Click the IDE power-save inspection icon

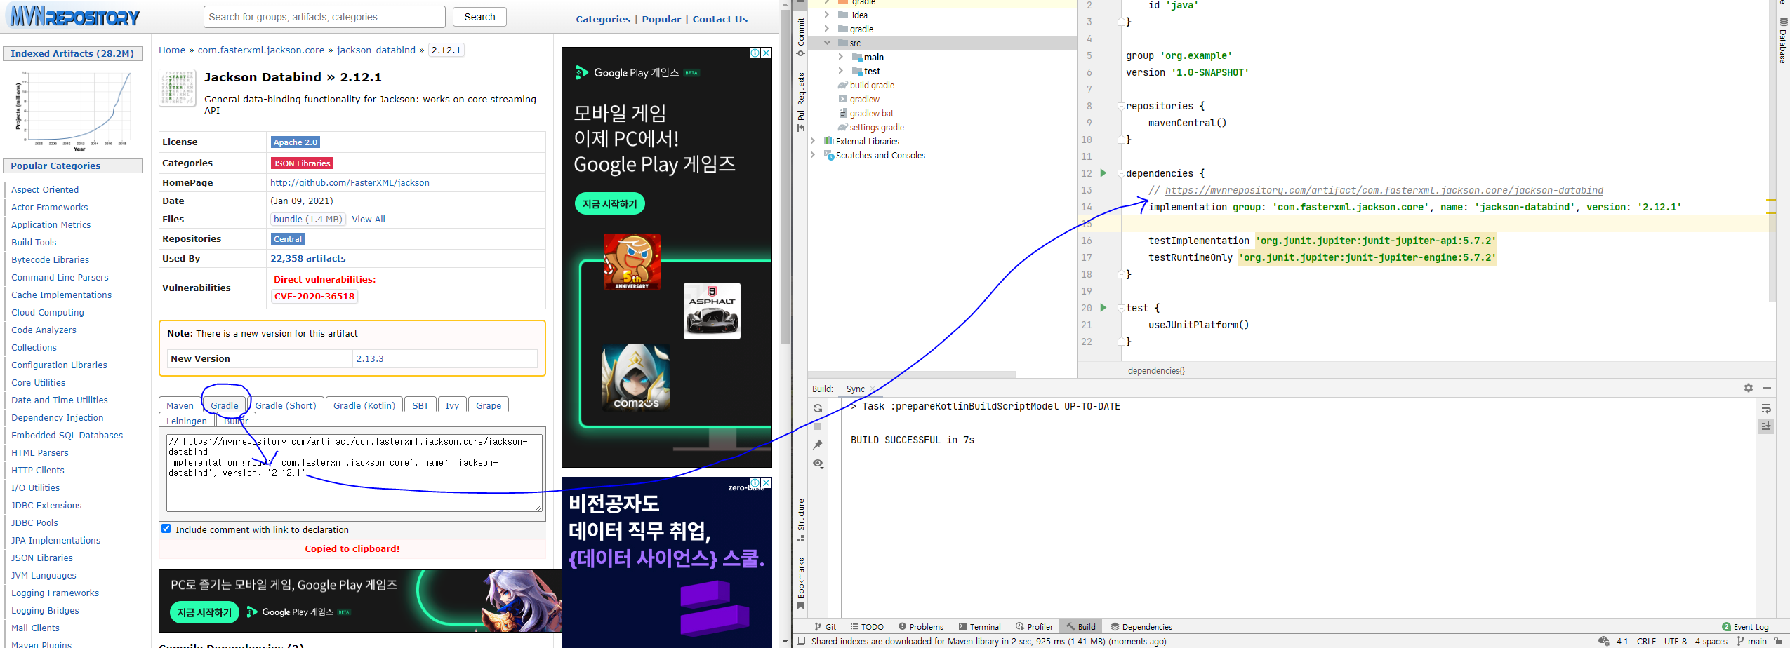click(1604, 641)
